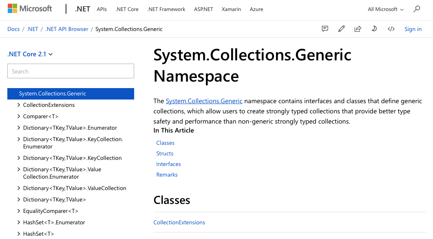Open the .NET Core menu item
Screen dimensions: 433x239
coord(127,9)
